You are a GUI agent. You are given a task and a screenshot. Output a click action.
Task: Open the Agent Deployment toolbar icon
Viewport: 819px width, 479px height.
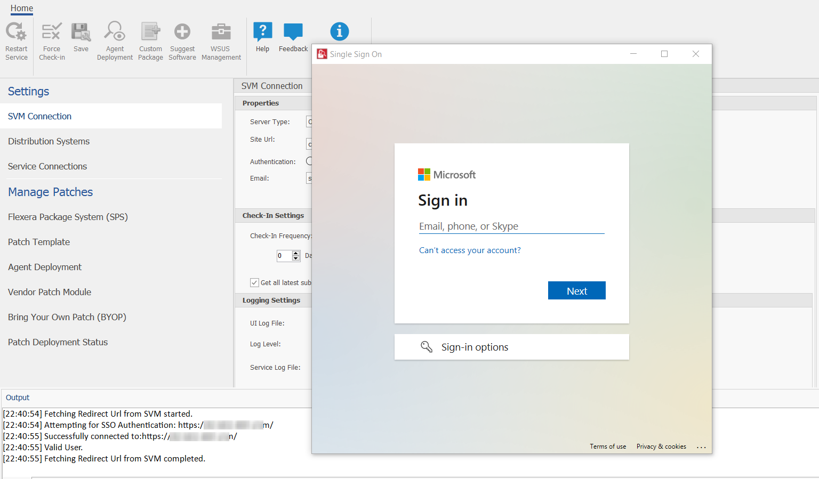(x=115, y=32)
